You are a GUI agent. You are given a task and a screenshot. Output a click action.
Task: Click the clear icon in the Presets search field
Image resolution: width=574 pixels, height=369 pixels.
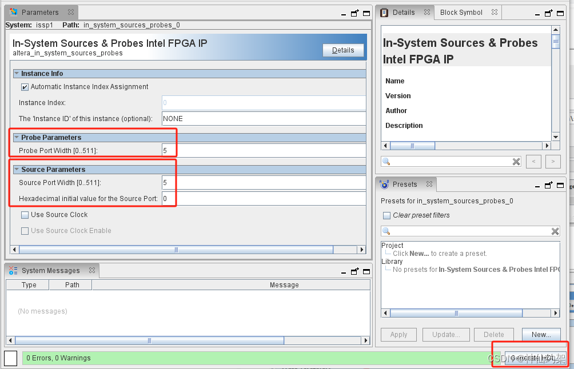554,231
